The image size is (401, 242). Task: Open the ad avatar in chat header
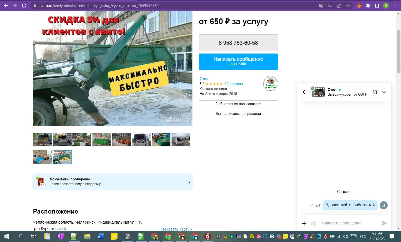(318, 92)
